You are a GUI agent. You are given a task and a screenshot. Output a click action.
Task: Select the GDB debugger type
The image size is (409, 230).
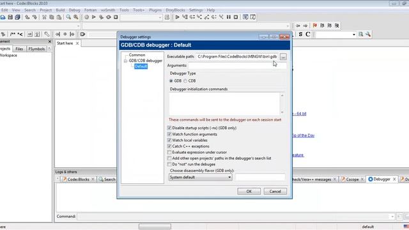point(171,81)
